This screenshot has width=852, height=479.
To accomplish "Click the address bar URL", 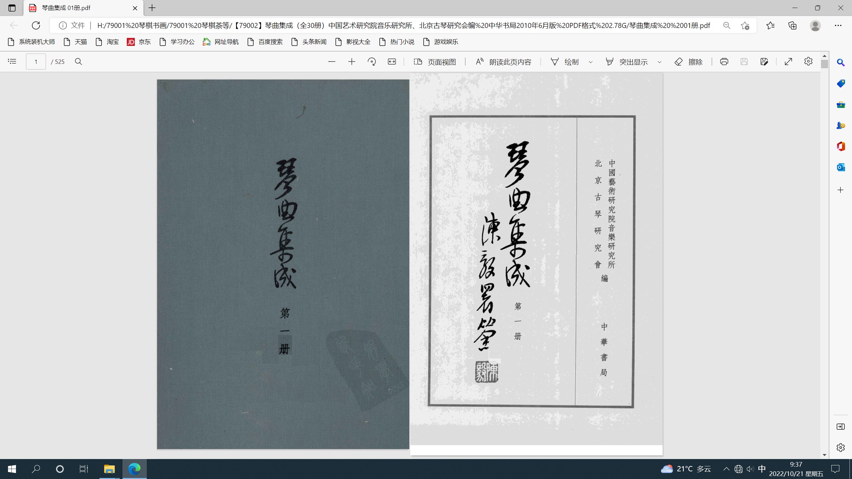I will [x=403, y=26].
